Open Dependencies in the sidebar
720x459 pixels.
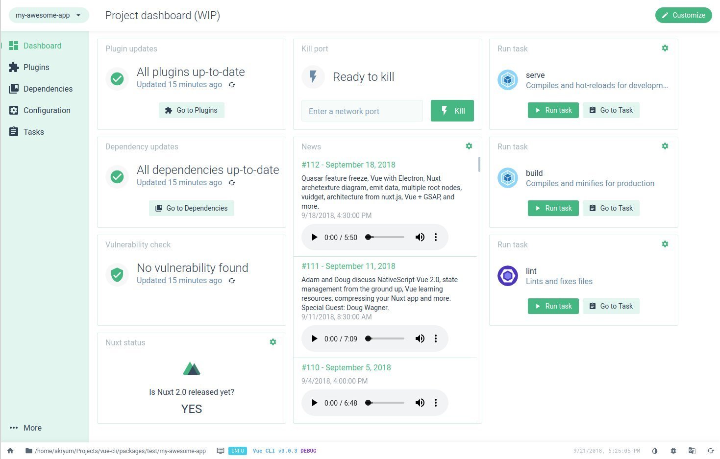pos(45,89)
